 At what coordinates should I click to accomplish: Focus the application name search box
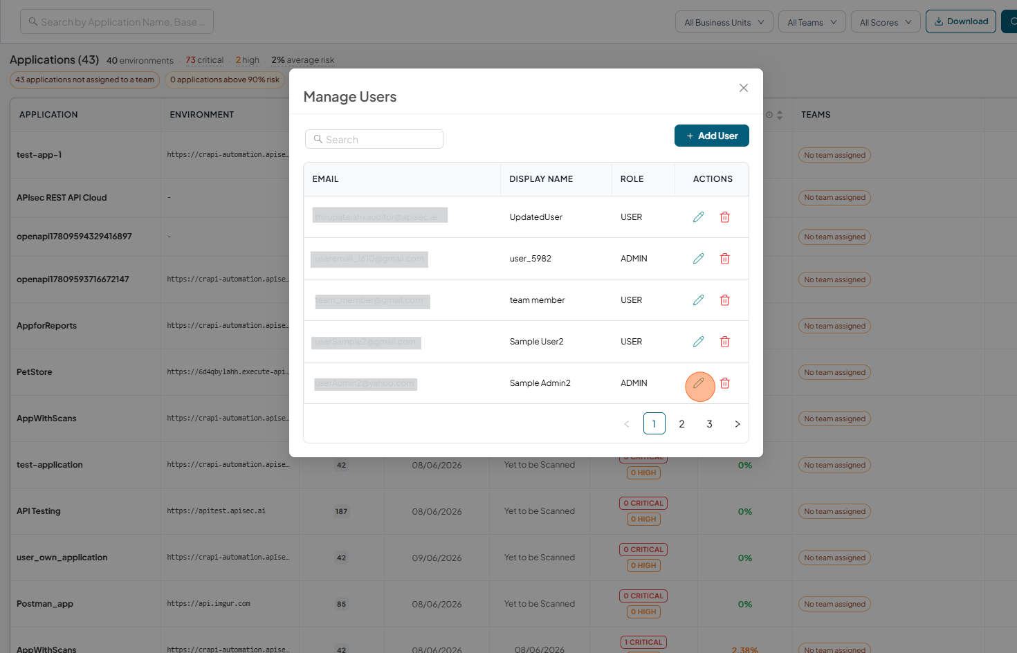click(117, 21)
